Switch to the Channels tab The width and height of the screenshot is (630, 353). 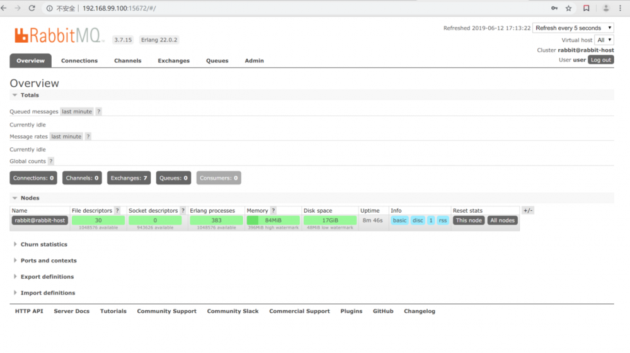(x=128, y=60)
